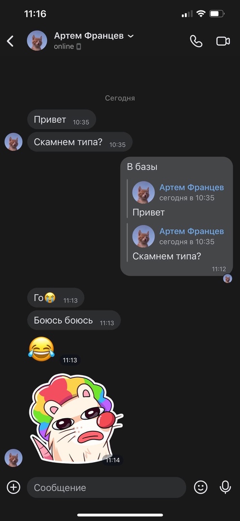Open the clown mouse sticker
The image size is (240, 521).
pyautogui.click(x=76, y=419)
